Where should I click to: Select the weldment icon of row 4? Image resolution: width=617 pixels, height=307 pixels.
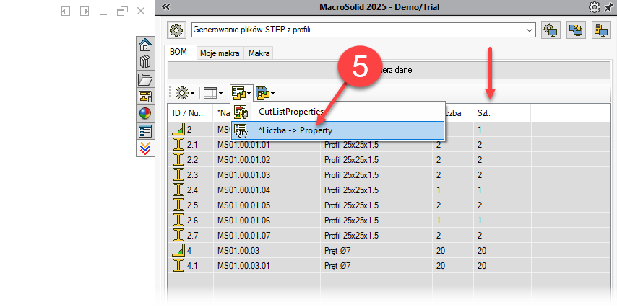coord(178,251)
